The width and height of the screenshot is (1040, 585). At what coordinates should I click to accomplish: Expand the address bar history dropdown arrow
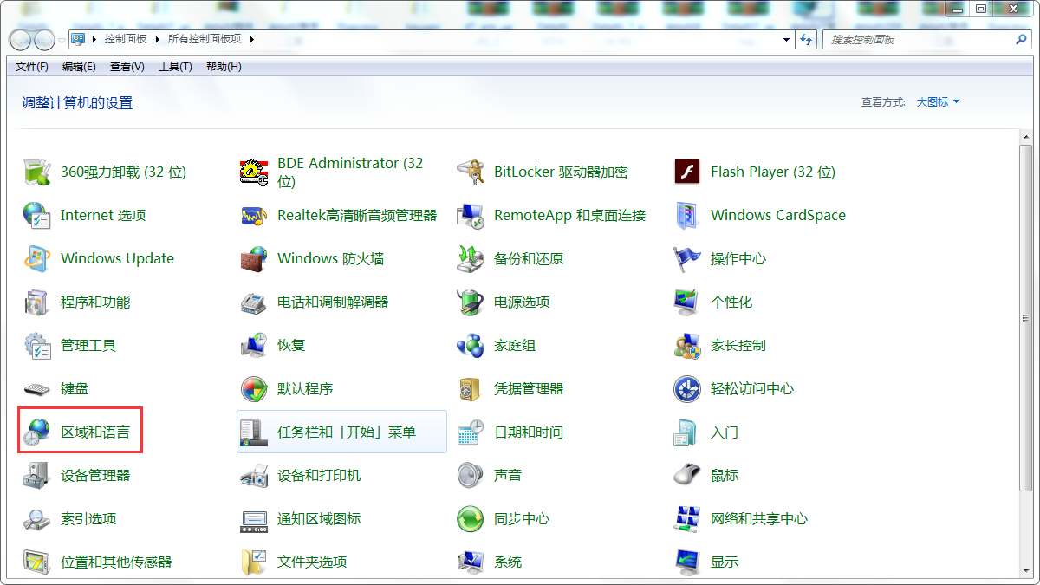coord(786,39)
